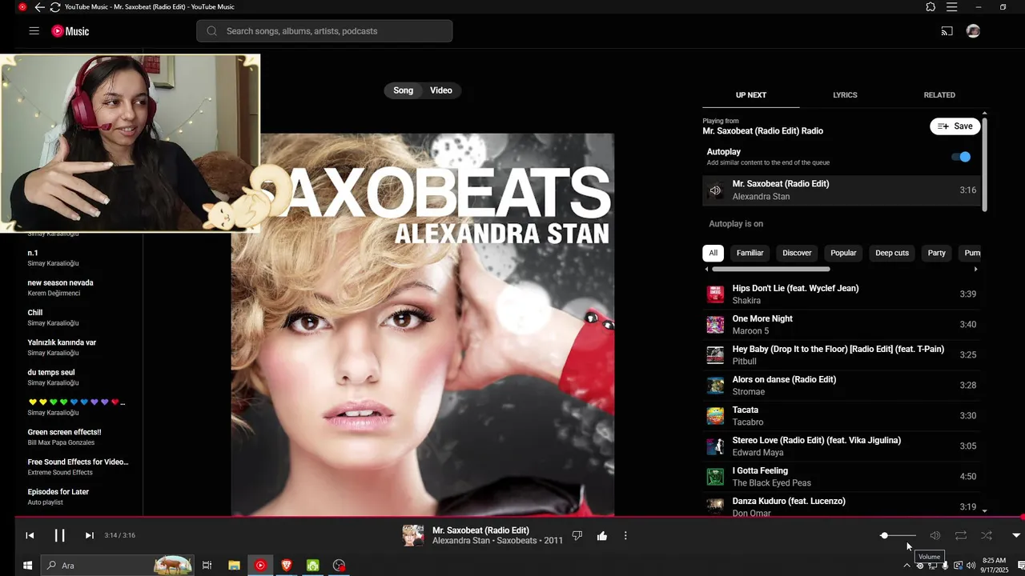Click the now playing Mr. Saxobeat row
The width and height of the screenshot is (1025, 576).
[x=841, y=190]
